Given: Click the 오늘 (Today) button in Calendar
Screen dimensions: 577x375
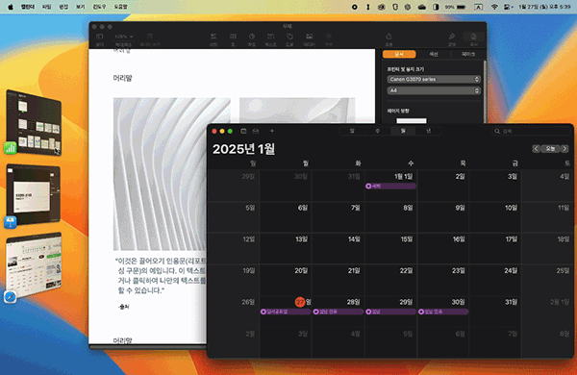Looking at the screenshot, I should [x=550, y=149].
